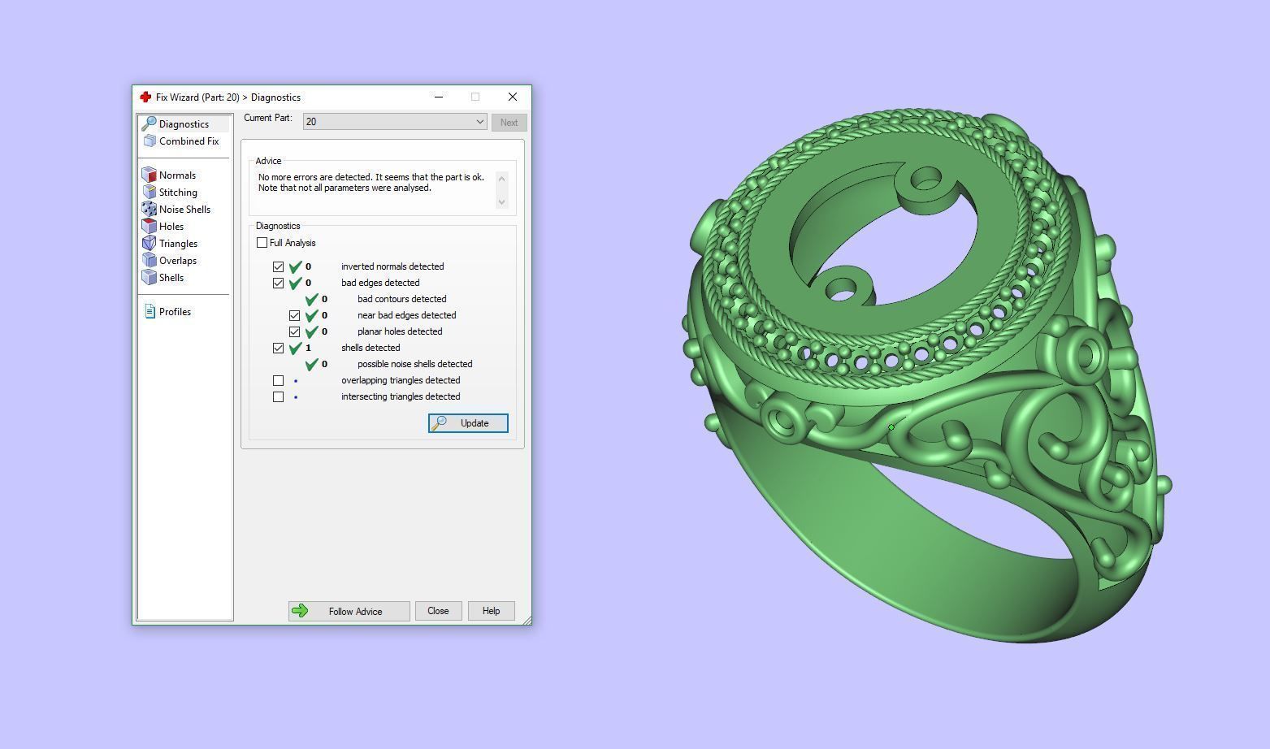Viewport: 1270px width, 749px height.
Task: Open the Profiles document icon
Action: (x=150, y=312)
